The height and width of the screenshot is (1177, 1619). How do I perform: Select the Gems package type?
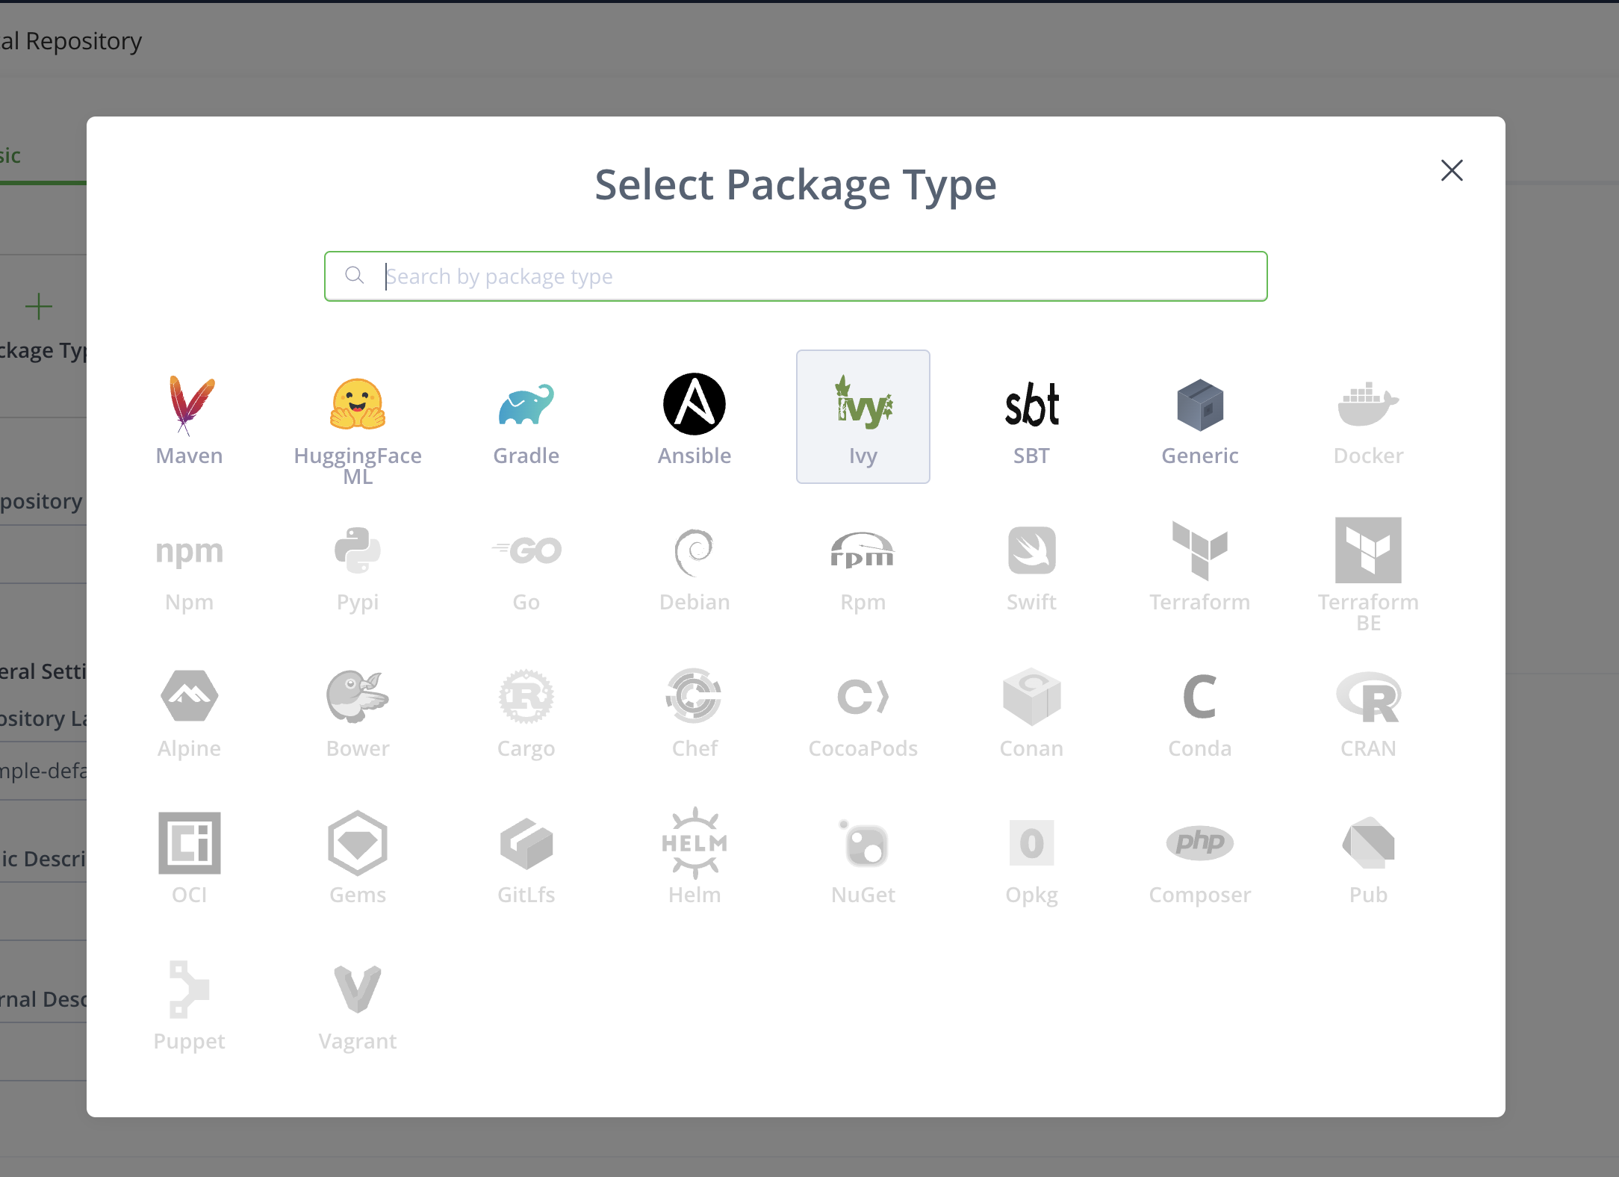pyautogui.click(x=358, y=856)
